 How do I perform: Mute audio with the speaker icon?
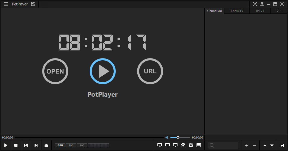pos(167,137)
